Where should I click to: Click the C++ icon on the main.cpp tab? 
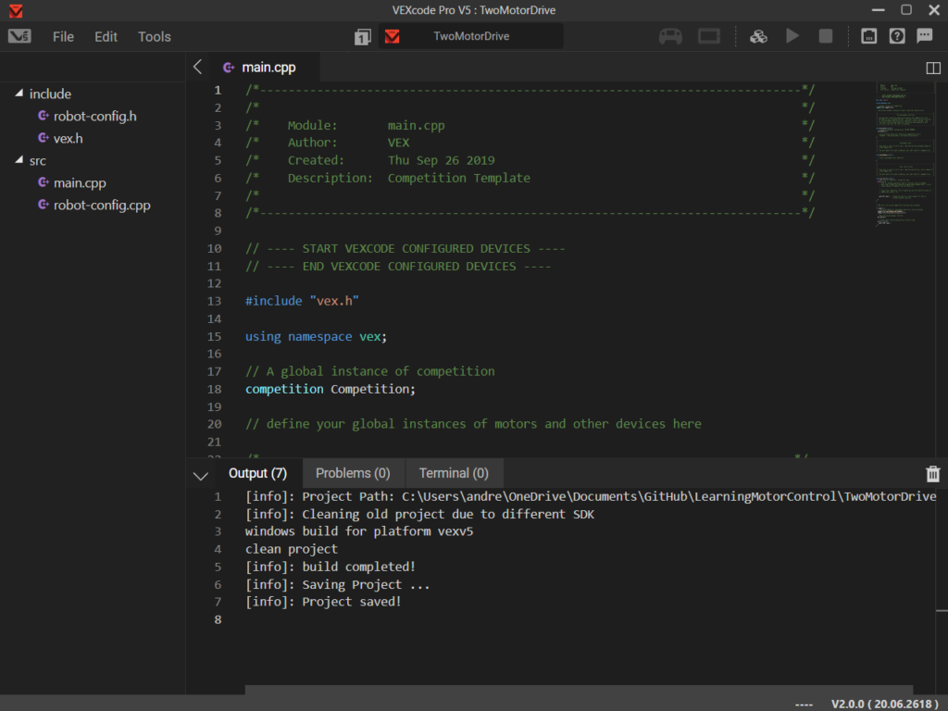click(x=229, y=68)
